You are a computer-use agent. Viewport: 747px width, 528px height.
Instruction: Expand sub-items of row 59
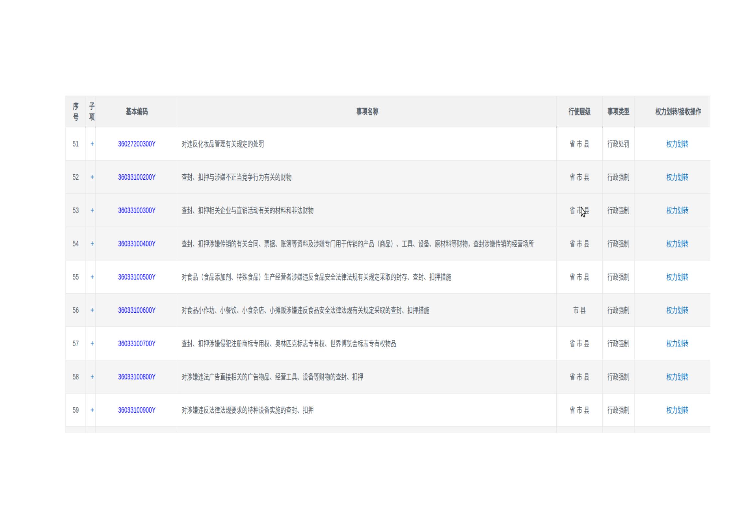(92, 410)
